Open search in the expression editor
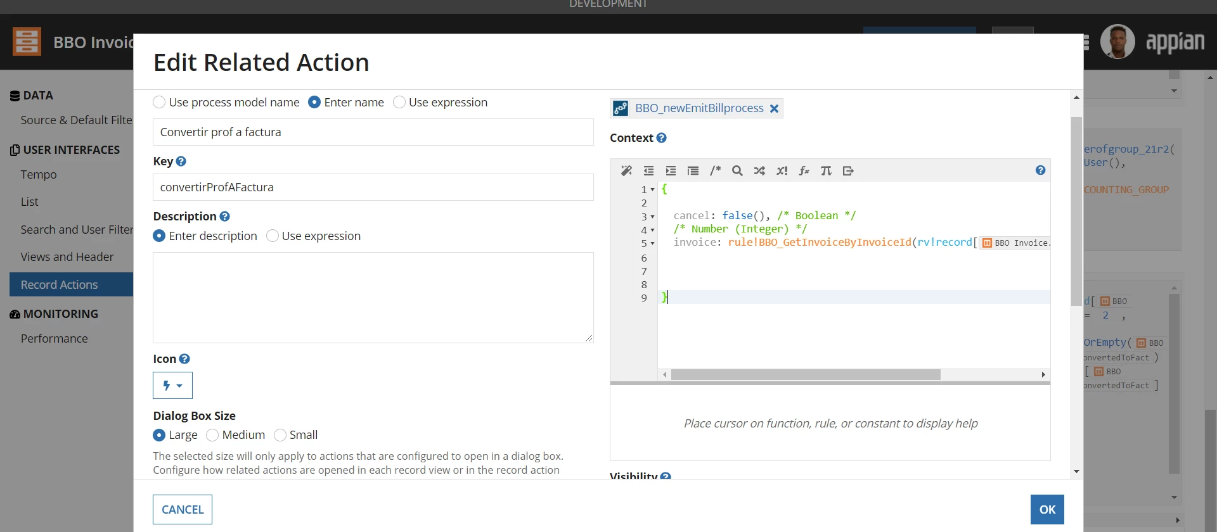This screenshot has height=532, width=1217. (x=737, y=170)
